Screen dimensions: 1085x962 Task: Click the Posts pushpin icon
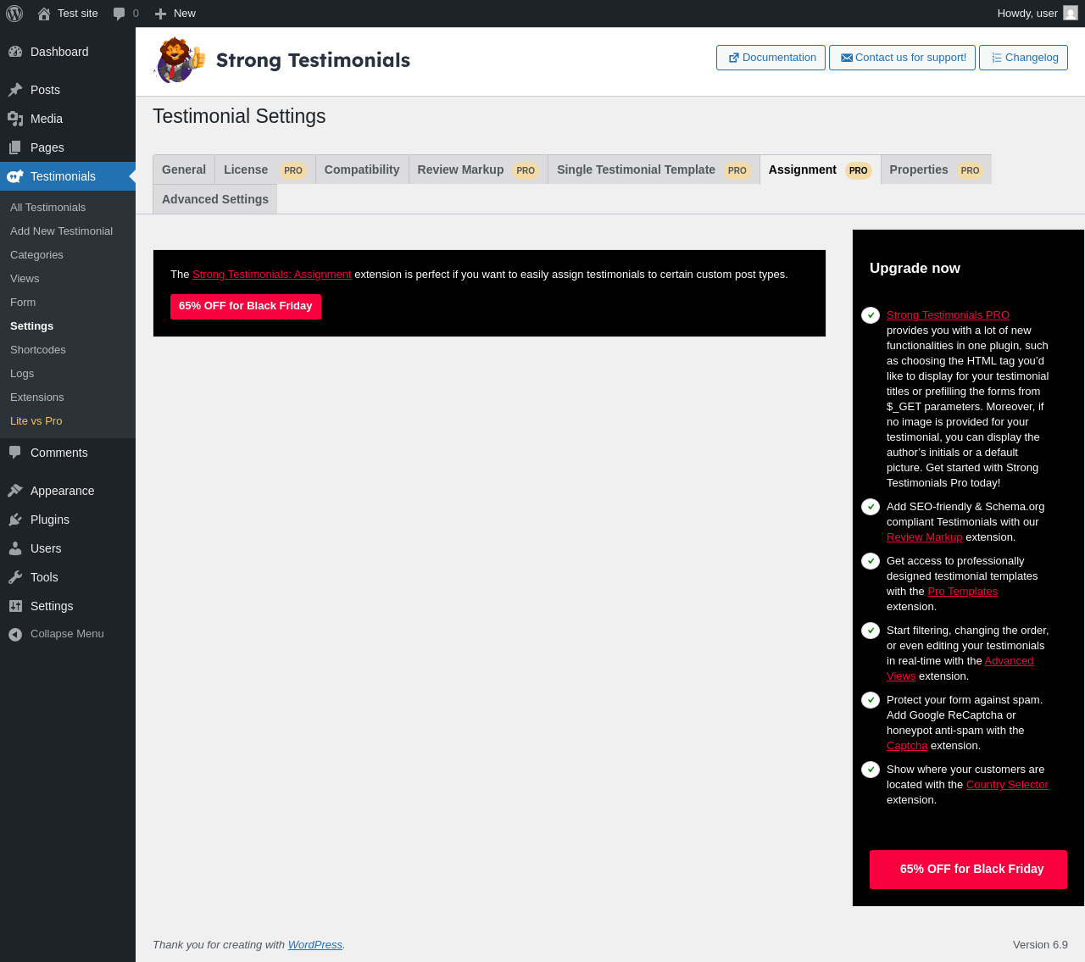[x=15, y=90]
